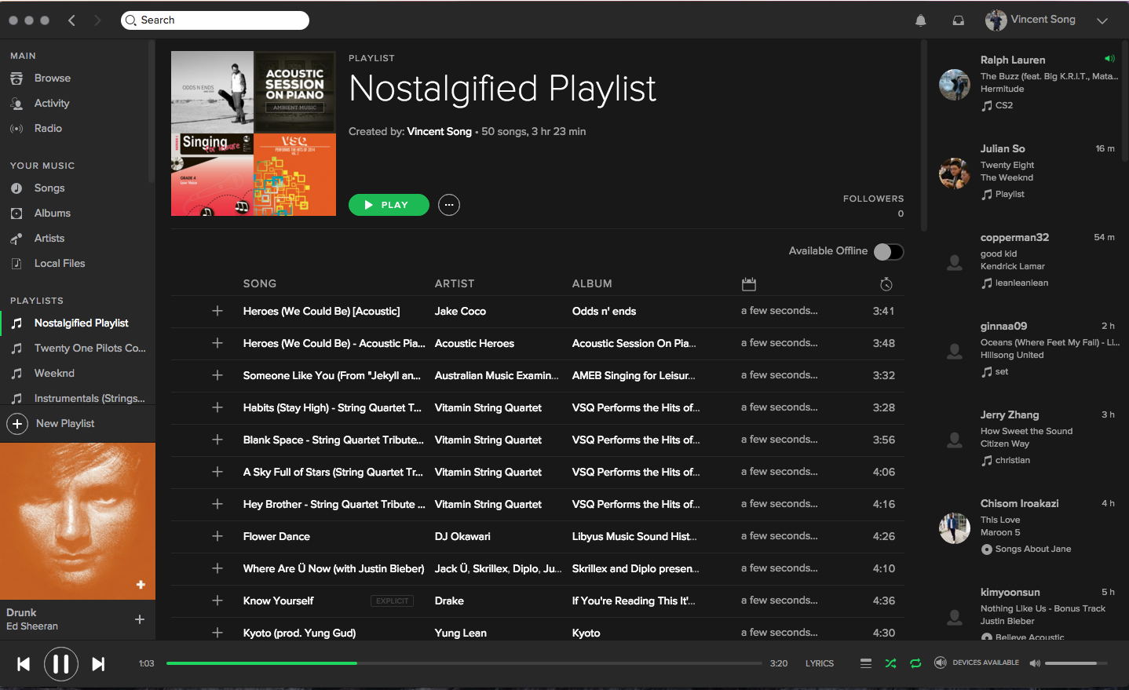Pause the current song
The width and height of the screenshot is (1129, 690).
pos(60,664)
